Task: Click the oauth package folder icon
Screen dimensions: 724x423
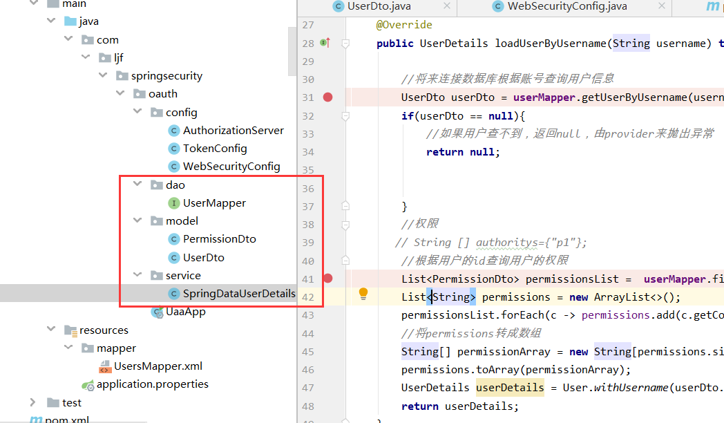Action: tap(140, 94)
